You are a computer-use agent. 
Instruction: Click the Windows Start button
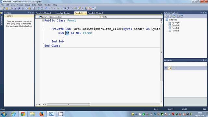click(4, 114)
